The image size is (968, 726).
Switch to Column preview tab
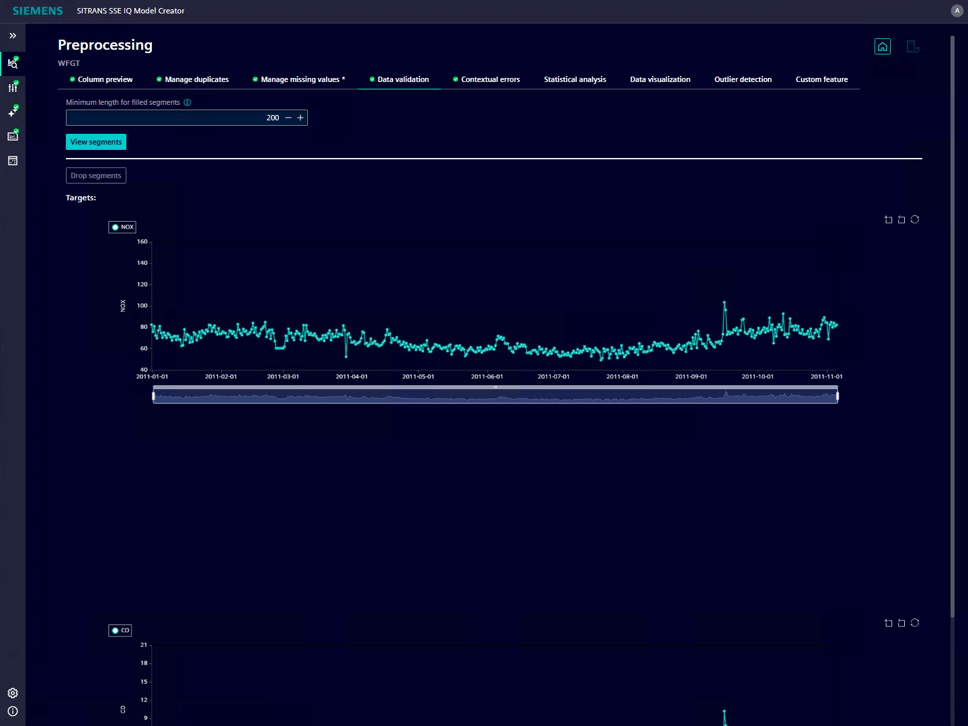[102, 79]
